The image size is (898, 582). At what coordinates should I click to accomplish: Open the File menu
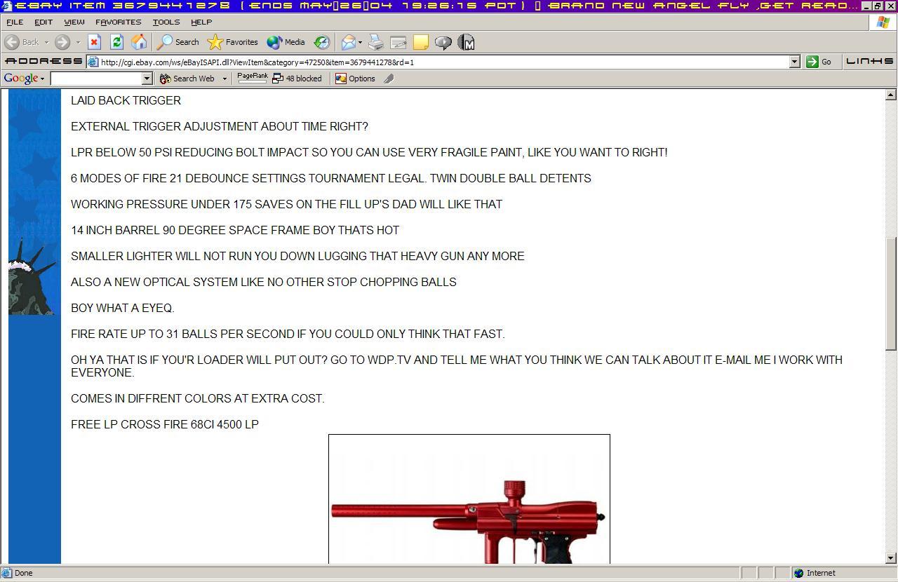(x=15, y=22)
